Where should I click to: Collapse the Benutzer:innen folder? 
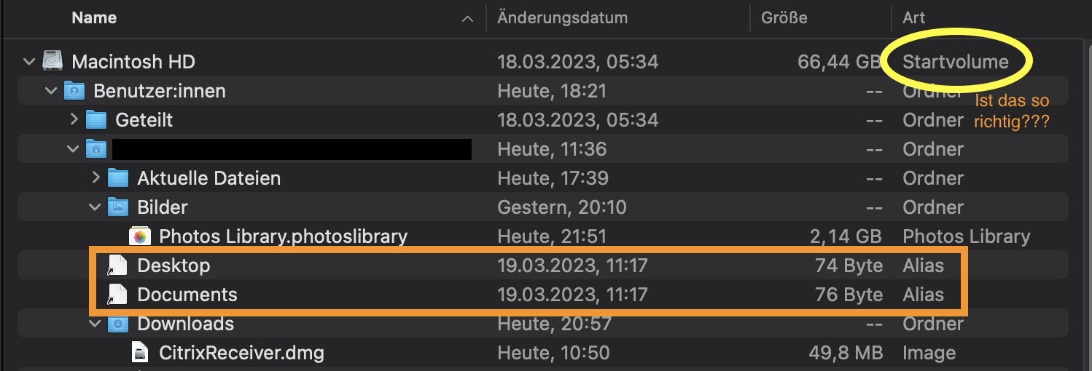[x=51, y=91]
